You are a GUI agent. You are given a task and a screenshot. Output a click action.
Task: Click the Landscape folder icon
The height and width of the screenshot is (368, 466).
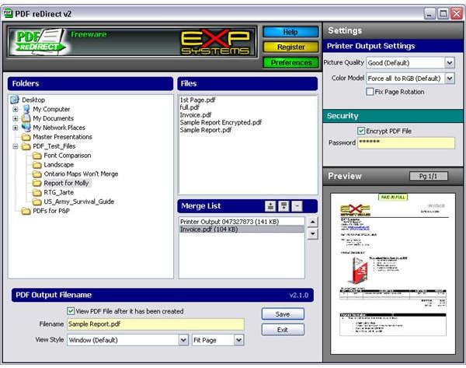click(x=37, y=165)
